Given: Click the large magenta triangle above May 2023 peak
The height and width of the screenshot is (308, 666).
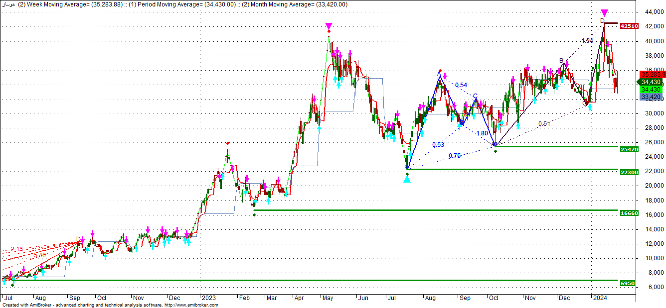Looking at the screenshot, I should (329, 26).
